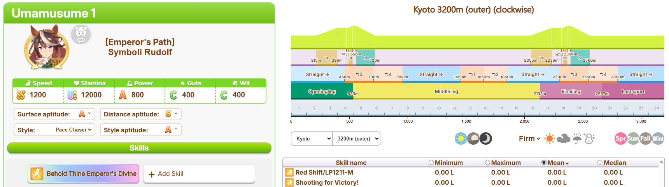Open the Firm ground condition dropdown
Viewport: 669px width, 187px height.
click(x=529, y=139)
